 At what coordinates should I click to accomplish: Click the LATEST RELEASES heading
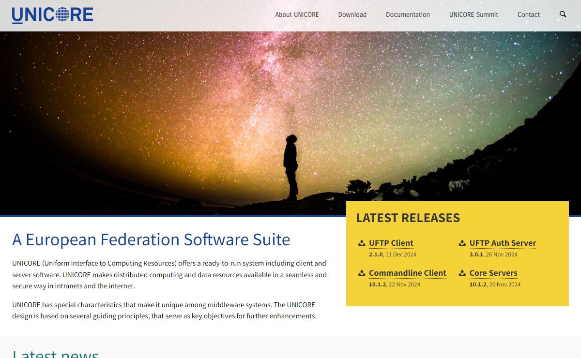coord(408,218)
